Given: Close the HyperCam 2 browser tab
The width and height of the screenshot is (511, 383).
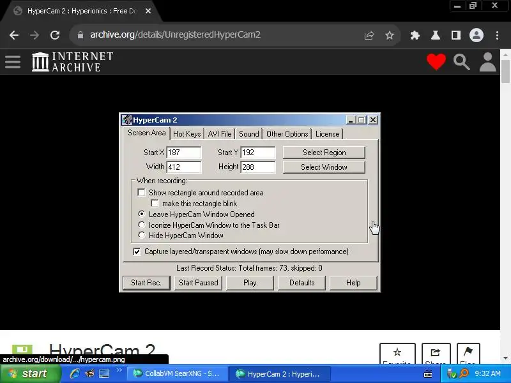Looking at the screenshot, I should [148, 11].
